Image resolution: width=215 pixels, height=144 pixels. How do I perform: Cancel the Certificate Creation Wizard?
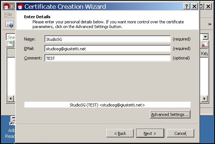pyautogui.click(x=180, y=133)
